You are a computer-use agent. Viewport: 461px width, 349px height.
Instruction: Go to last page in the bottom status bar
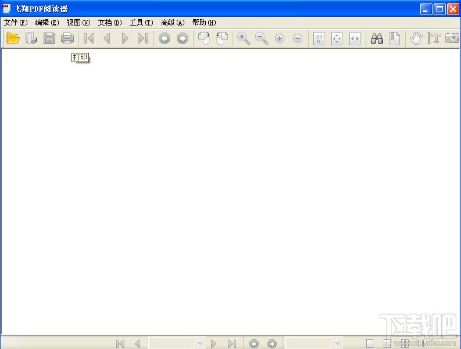tap(232, 343)
